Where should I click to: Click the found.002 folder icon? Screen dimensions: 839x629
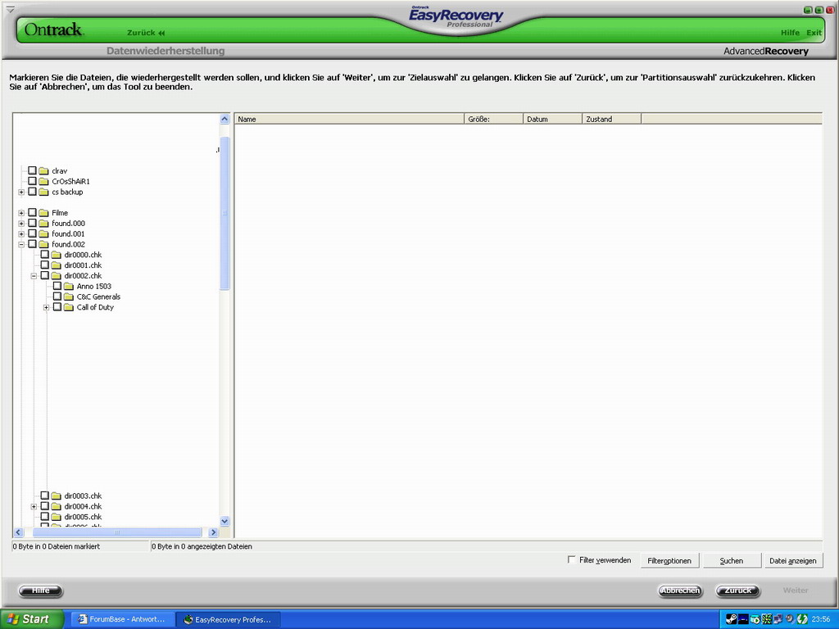(x=44, y=244)
